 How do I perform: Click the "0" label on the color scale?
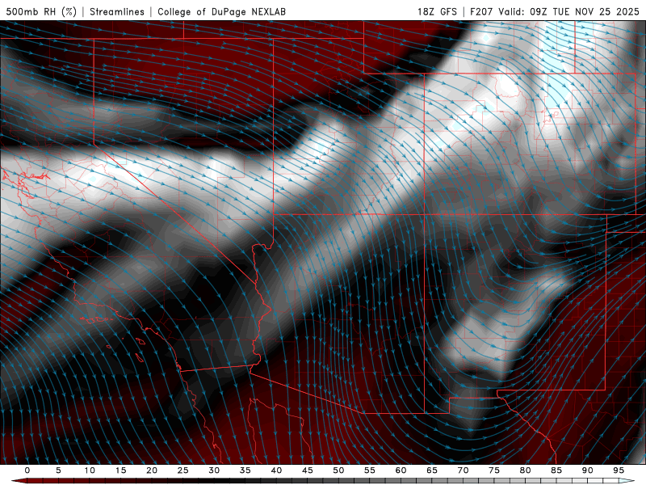tap(27, 470)
